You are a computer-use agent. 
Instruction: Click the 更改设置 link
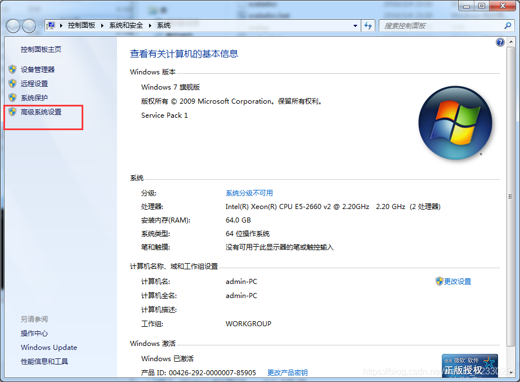click(458, 282)
